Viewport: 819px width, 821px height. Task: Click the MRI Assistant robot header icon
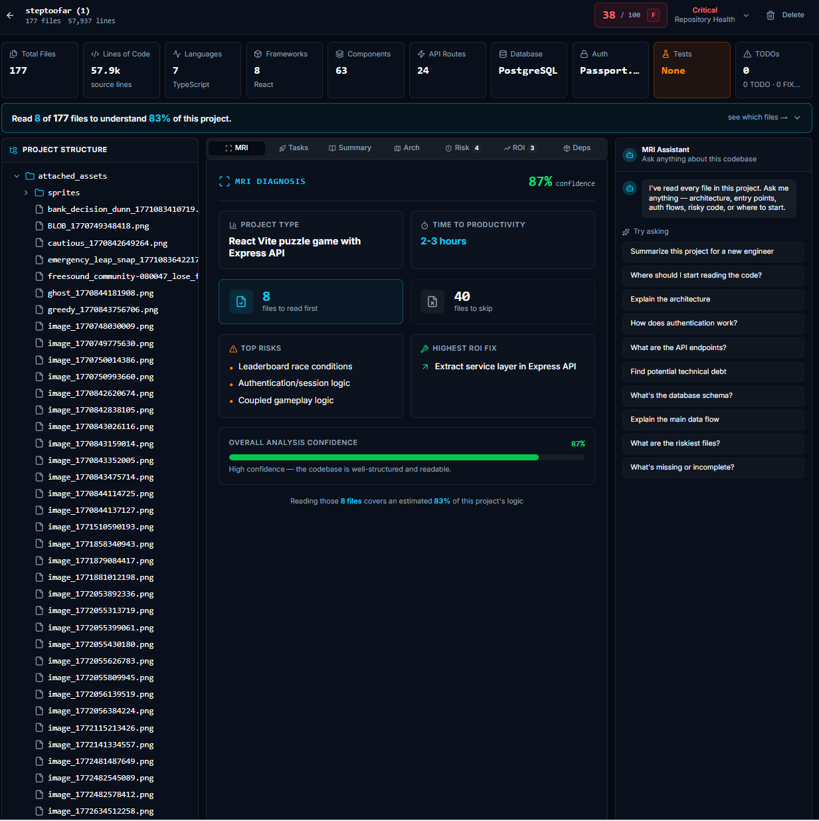pyautogui.click(x=630, y=155)
